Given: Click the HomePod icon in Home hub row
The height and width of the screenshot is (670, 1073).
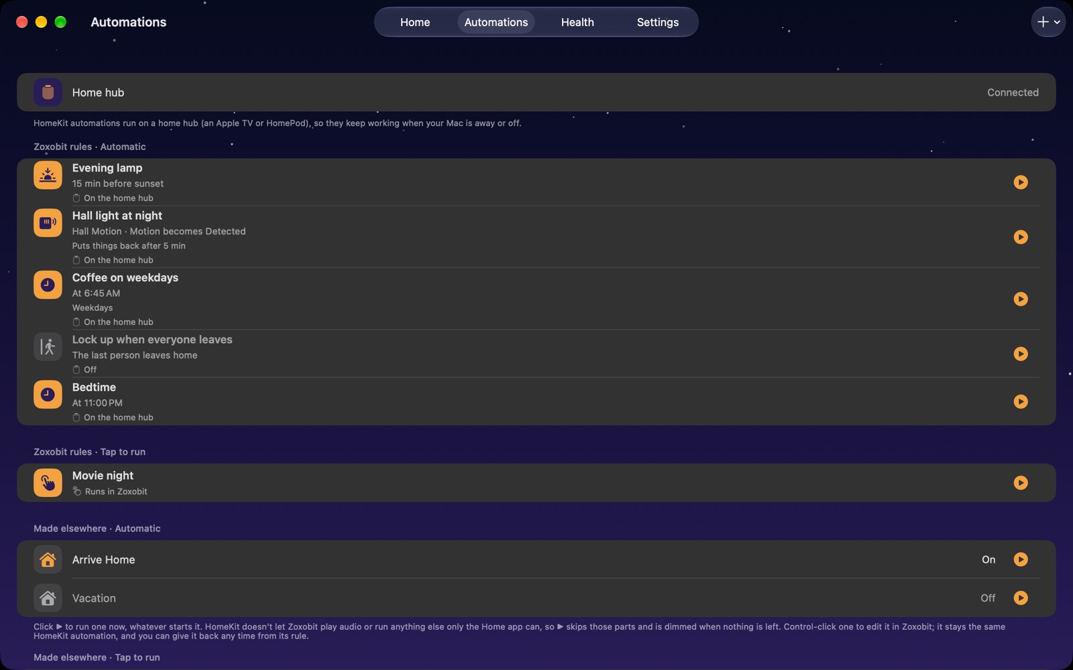Looking at the screenshot, I should [48, 92].
